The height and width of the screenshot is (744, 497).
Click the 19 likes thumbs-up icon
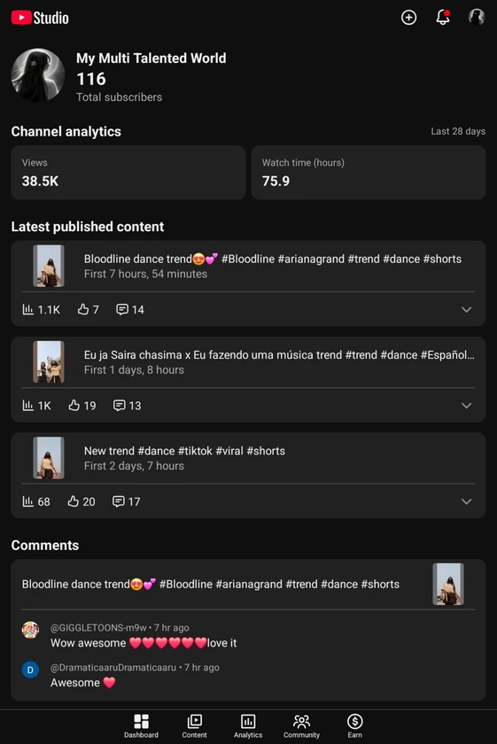[74, 406]
